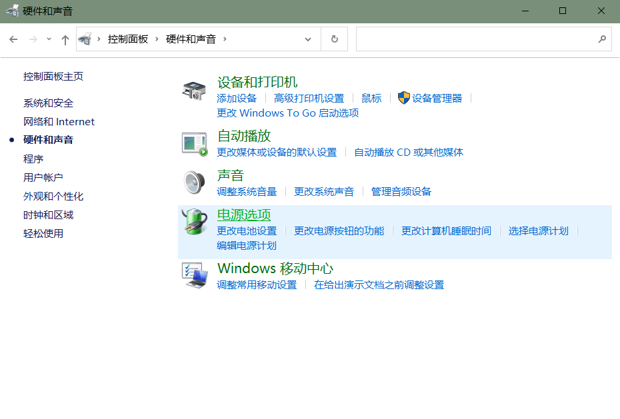Click the search magnifier icon
Viewport: 620px width, 419px height.
[x=602, y=39]
